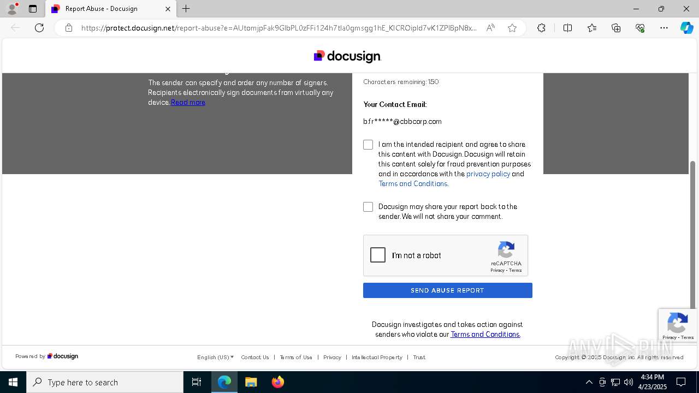Open Copilot sidebar
This screenshot has width=699, height=393.
point(687,28)
